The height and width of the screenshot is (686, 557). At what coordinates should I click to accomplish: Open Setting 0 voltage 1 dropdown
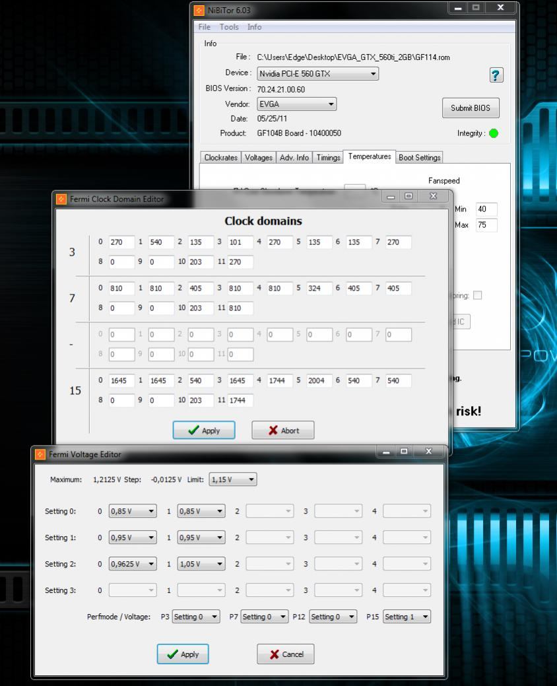click(201, 511)
